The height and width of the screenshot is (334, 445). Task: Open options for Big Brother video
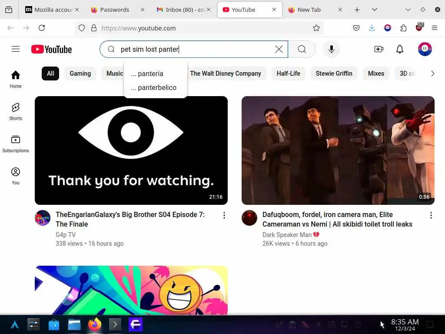pyautogui.click(x=224, y=215)
